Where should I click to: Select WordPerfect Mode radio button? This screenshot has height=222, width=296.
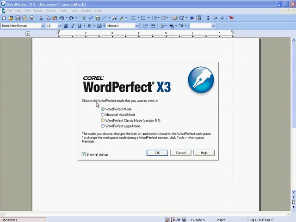(103, 109)
